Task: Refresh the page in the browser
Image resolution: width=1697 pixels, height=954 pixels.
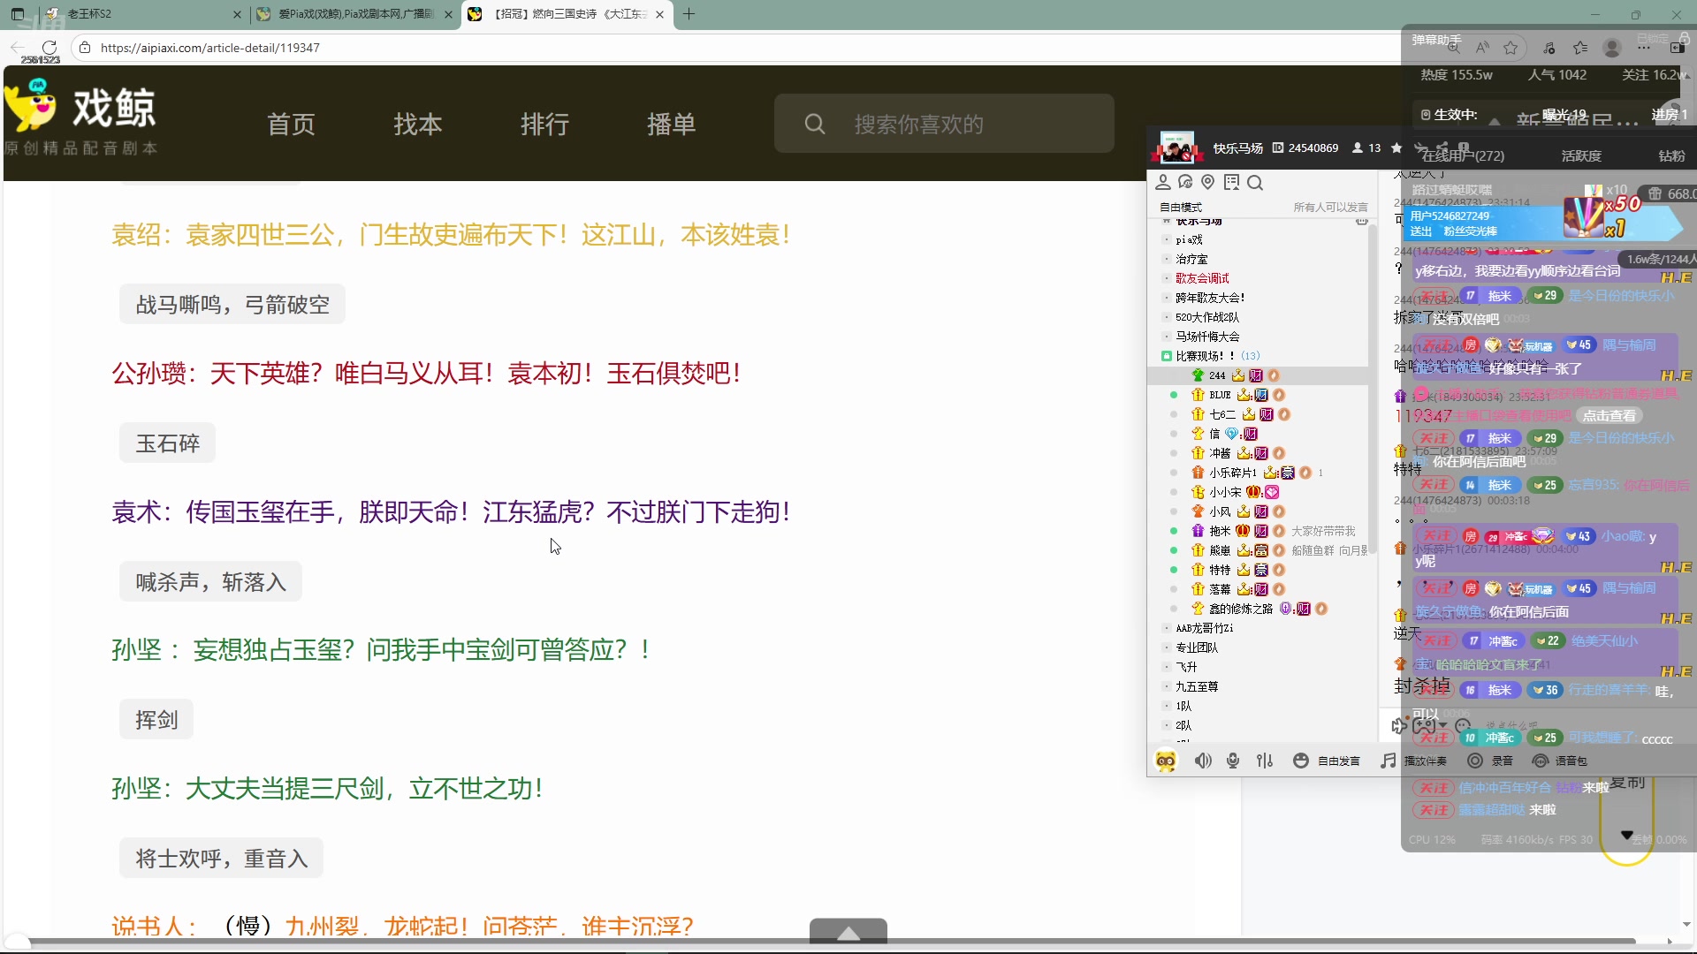Action: [x=49, y=48]
